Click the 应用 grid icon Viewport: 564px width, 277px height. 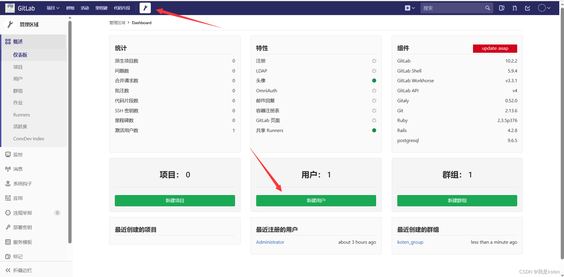[8, 198]
